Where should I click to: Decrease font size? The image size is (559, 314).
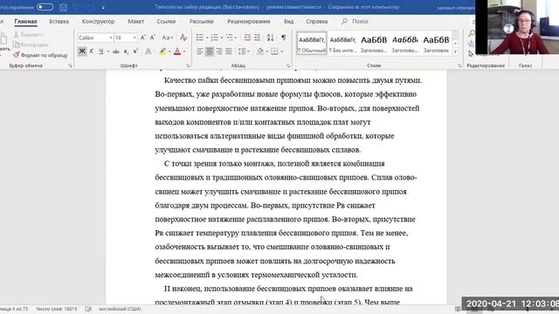tap(152, 38)
